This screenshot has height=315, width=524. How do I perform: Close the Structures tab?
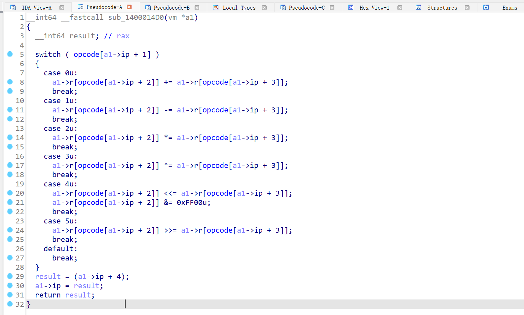click(x=467, y=8)
